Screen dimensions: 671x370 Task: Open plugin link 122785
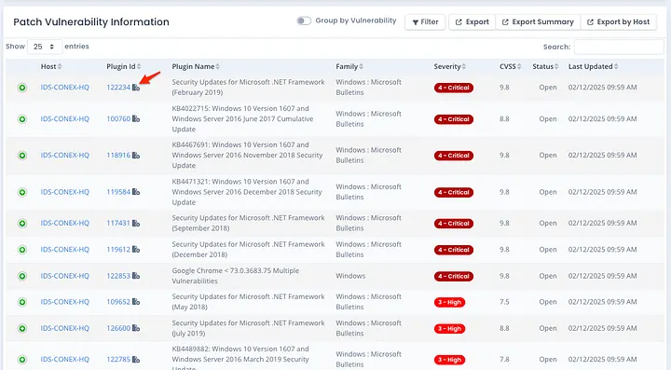118,360
